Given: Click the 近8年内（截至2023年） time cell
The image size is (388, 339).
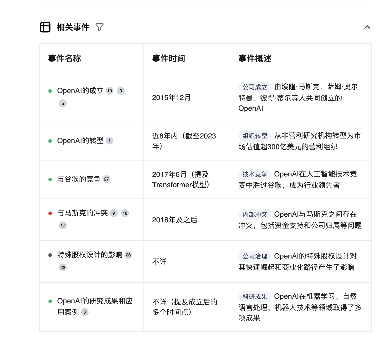Looking at the screenshot, I should click(x=184, y=141).
